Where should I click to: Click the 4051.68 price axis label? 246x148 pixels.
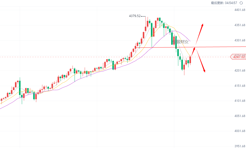[240, 116]
